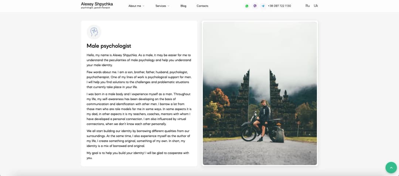Click paragraph starting "Hello, my name is Alexey"
Viewport: 399px width, 176px height.
139,60
